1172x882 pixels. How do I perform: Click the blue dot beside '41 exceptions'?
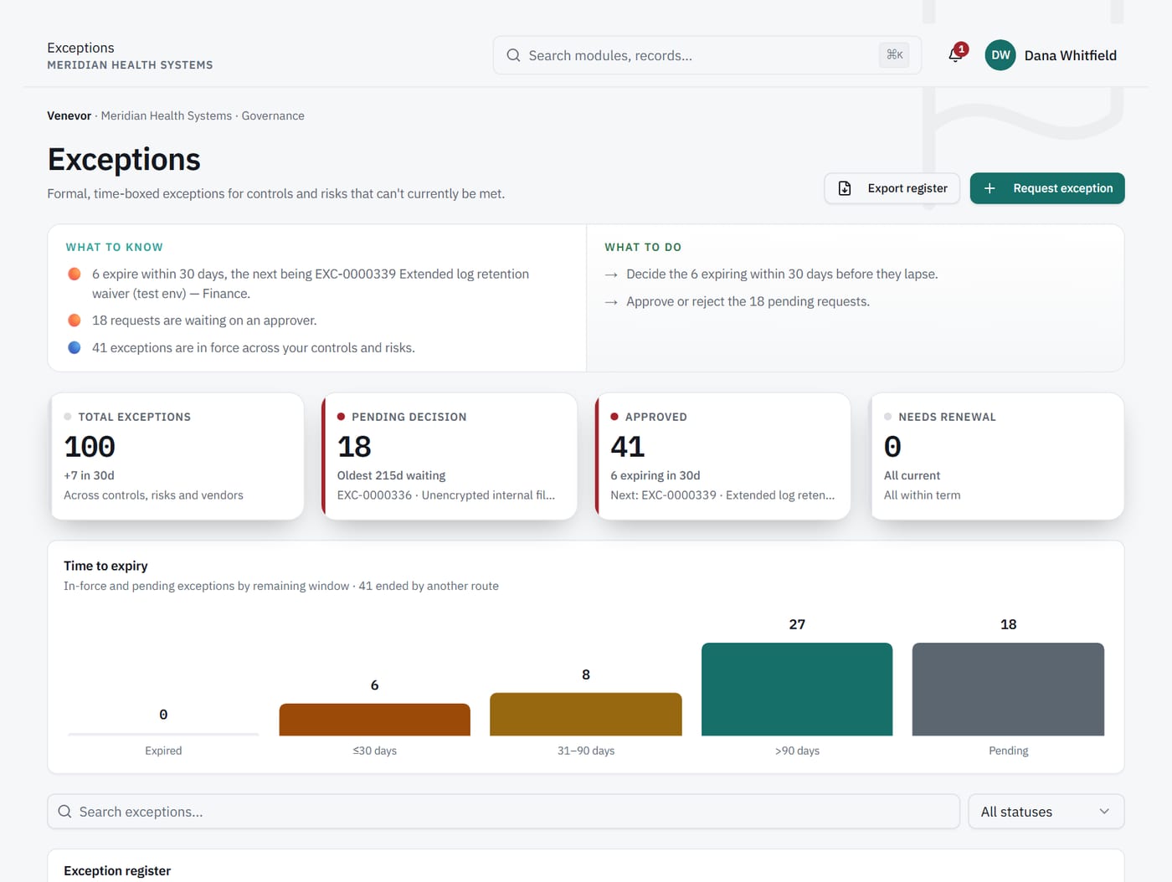pyautogui.click(x=75, y=347)
